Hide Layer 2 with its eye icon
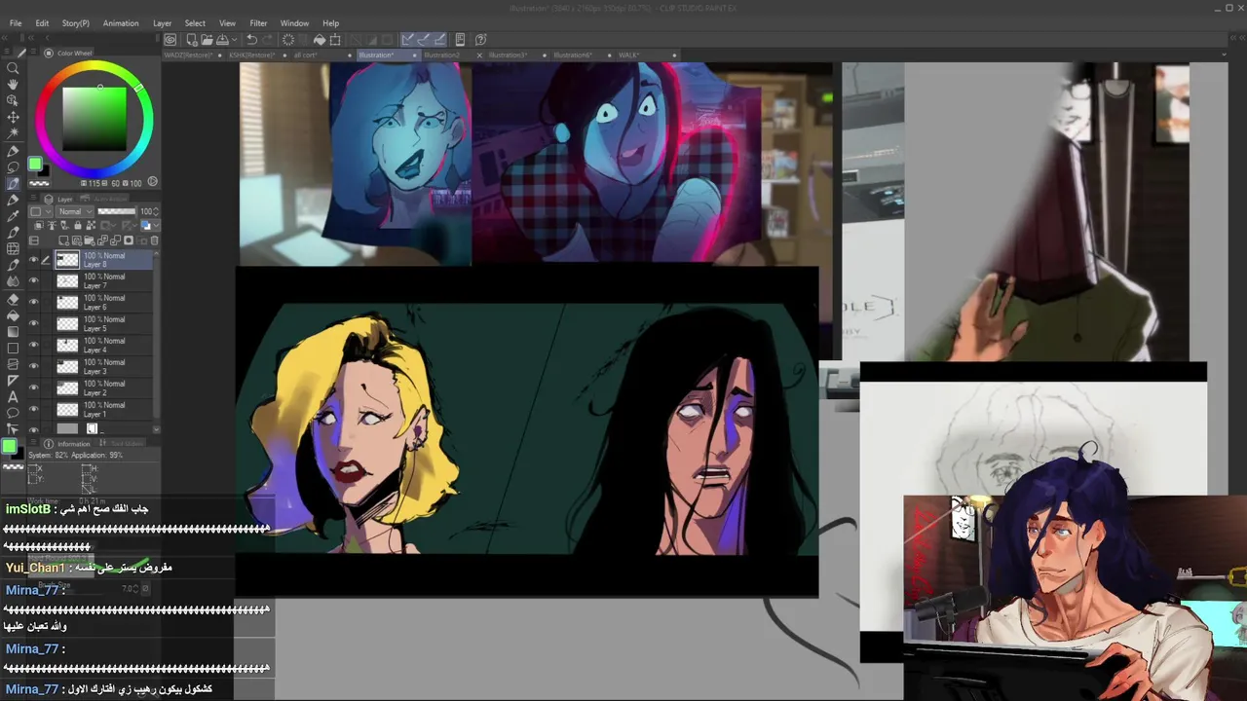 pos(33,387)
